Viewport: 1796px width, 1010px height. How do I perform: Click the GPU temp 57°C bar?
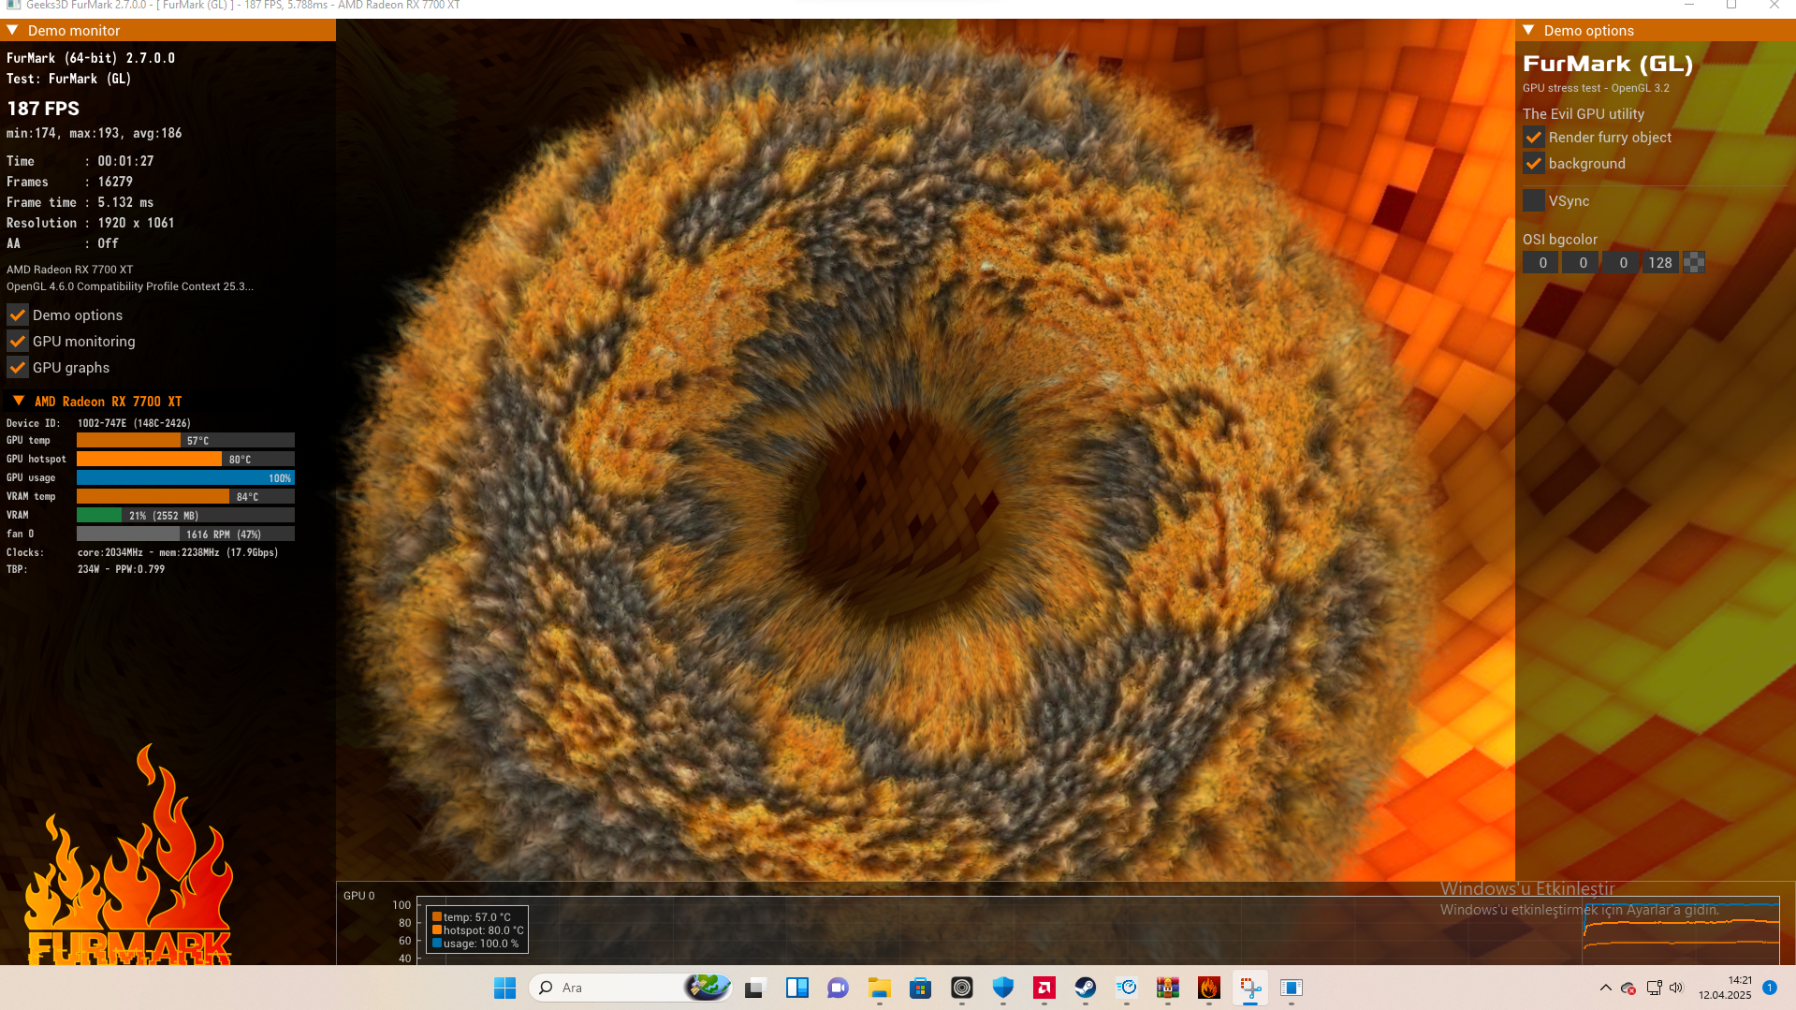point(185,441)
